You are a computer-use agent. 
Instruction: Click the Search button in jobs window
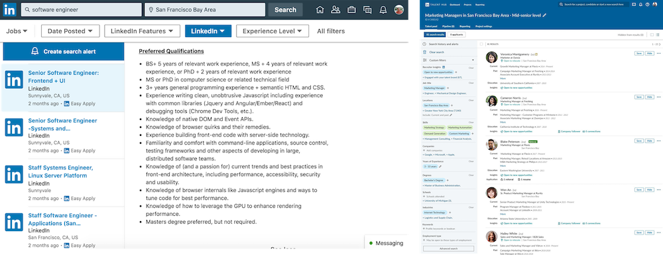click(x=285, y=10)
